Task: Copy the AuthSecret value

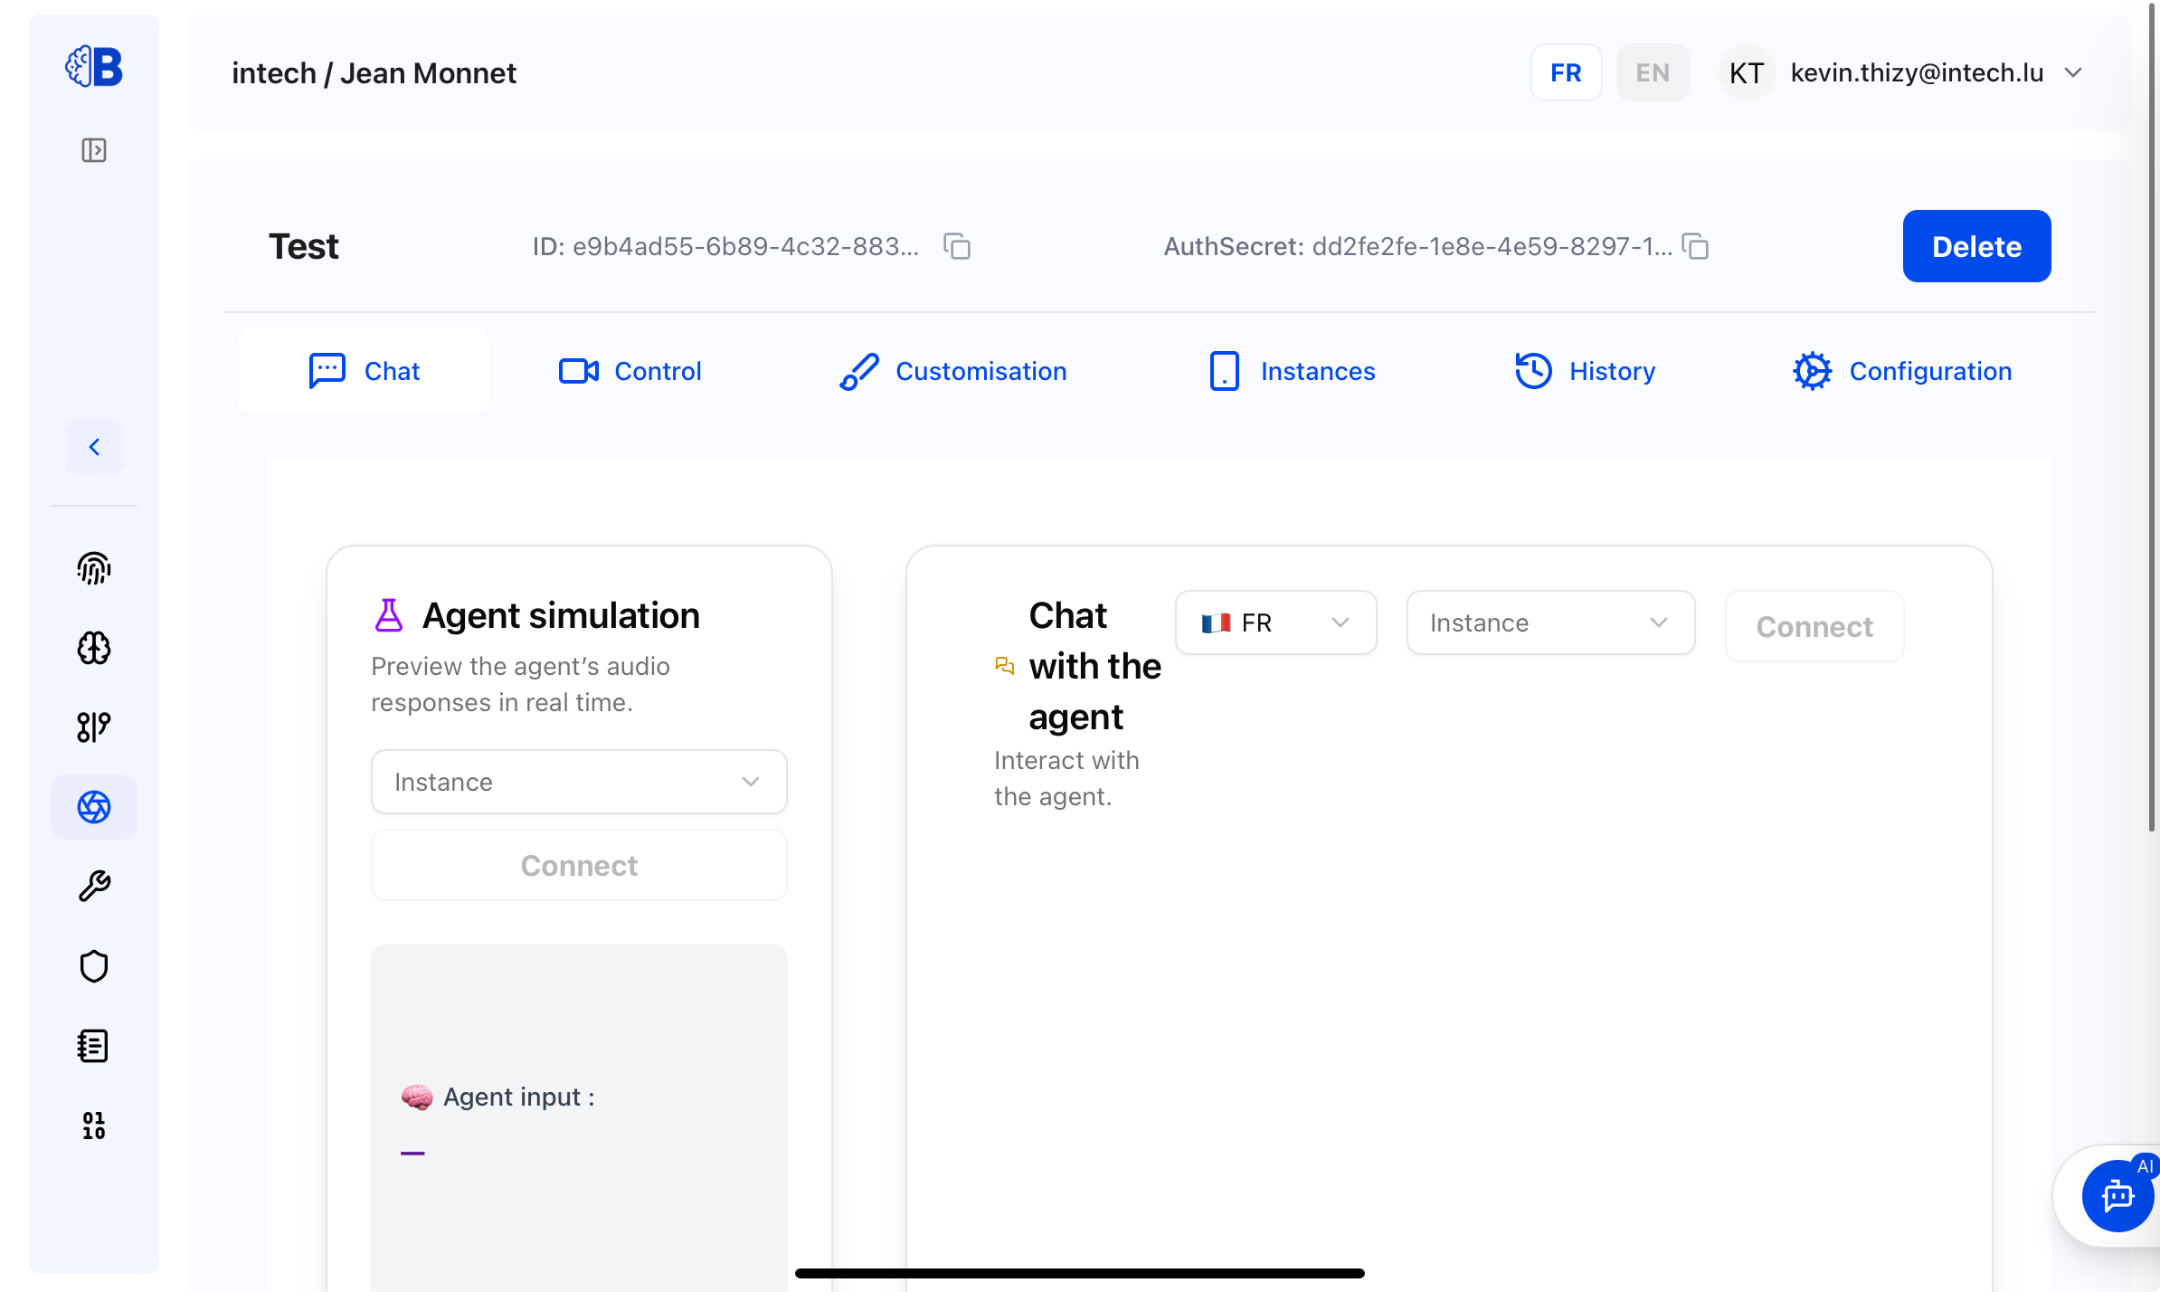Action: 1695,246
